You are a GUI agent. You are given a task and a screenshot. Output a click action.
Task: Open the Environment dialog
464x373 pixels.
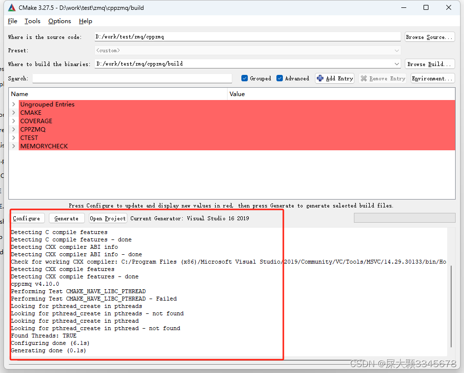[x=432, y=78]
